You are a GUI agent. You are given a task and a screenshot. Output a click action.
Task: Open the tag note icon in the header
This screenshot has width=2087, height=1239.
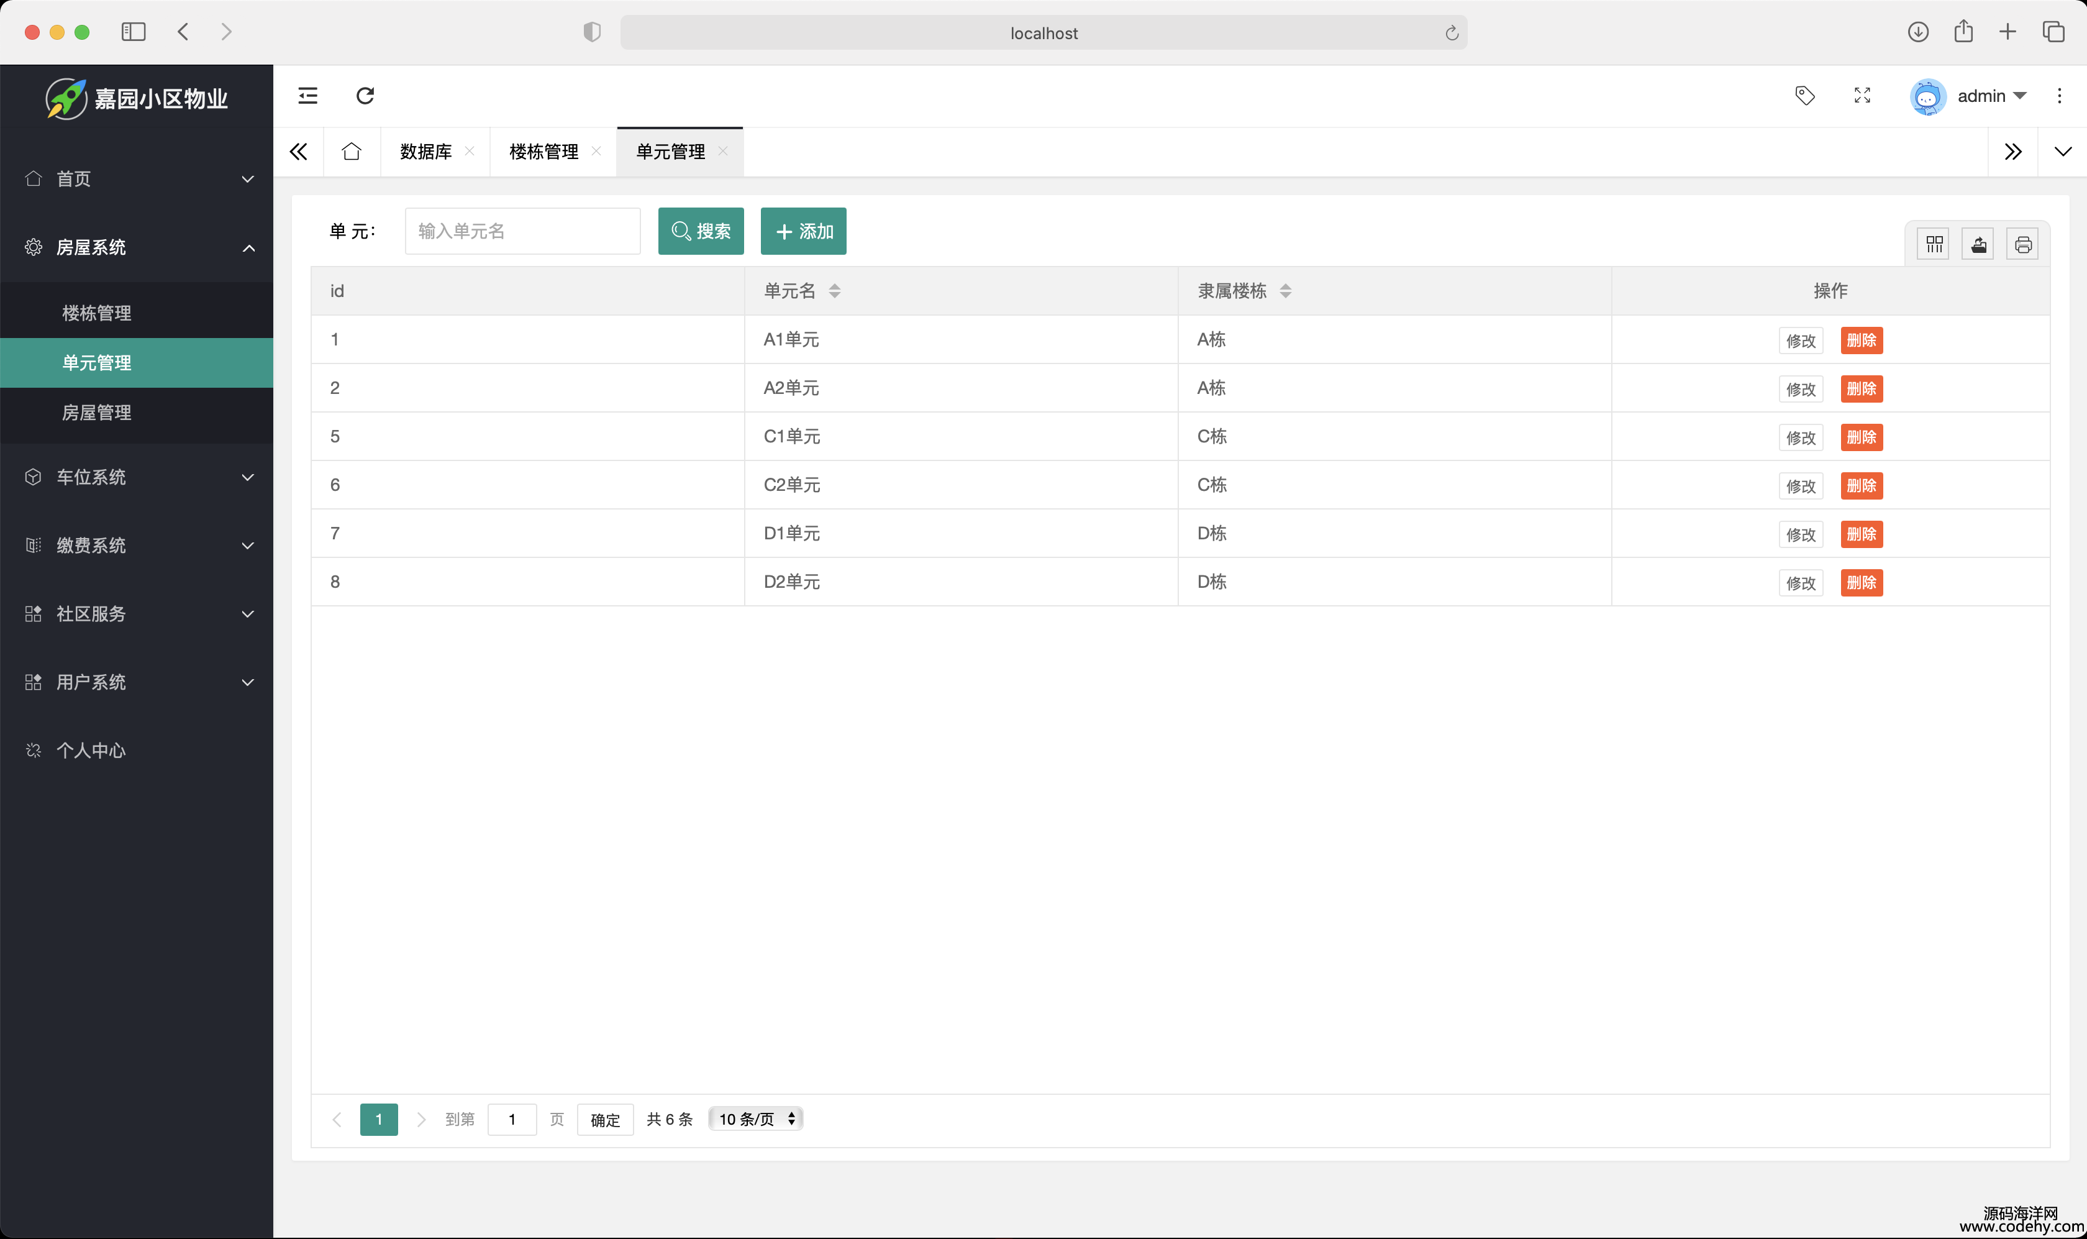pos(1804,96)
